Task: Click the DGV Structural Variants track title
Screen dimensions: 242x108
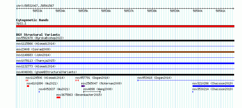Action: (x=38, y=35)
